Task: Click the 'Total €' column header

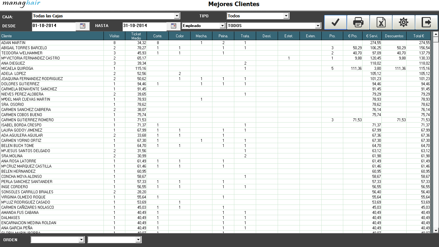Action: 418,36
